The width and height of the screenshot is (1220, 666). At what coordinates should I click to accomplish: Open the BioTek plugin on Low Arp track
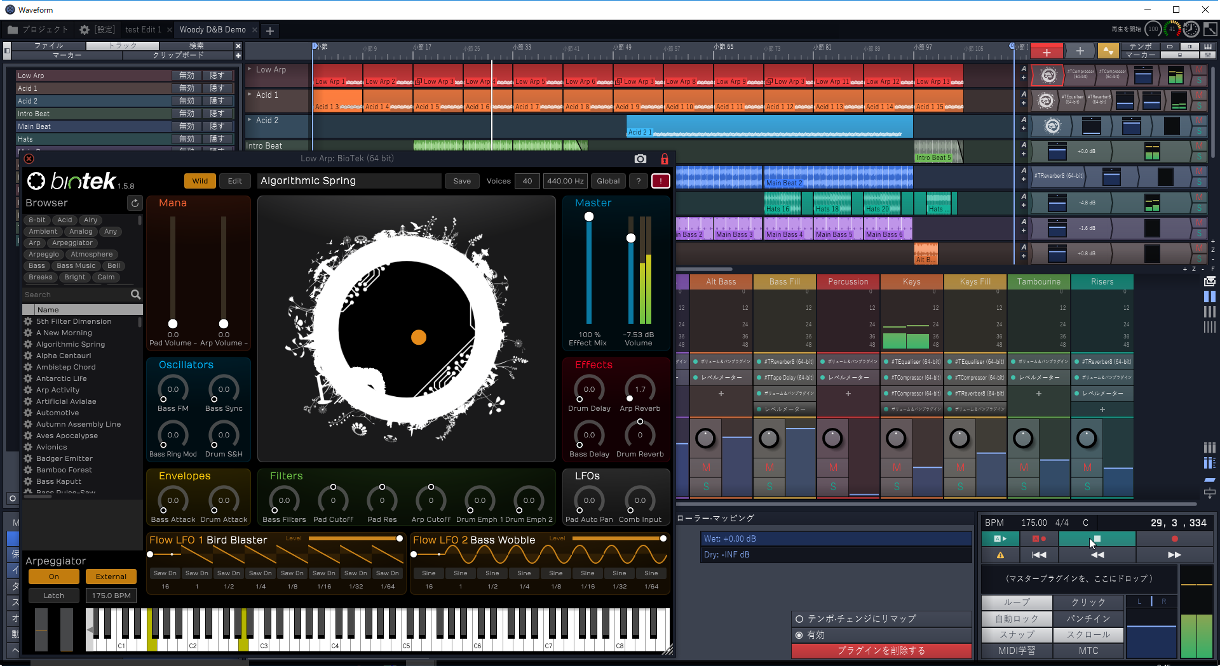[1048, 76]
